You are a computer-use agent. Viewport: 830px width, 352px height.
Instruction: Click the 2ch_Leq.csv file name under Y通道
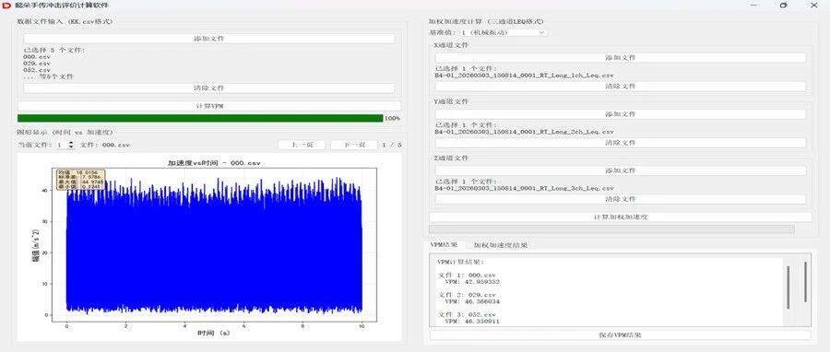click(524, 132)
